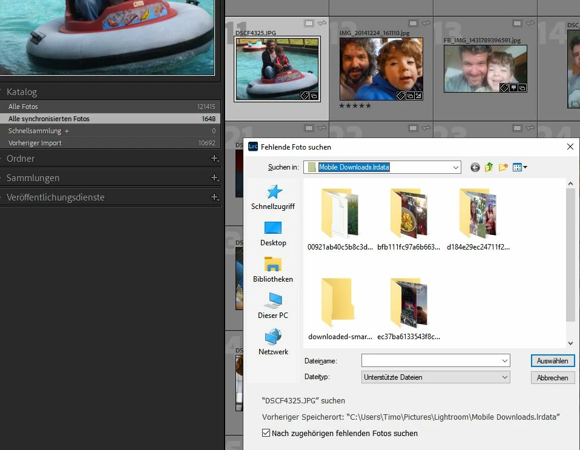This screenshot has width=580, height=450.
Task: Select the FB_IMG_1431789396591.jpg grid thumbnail
Action: 486,69
